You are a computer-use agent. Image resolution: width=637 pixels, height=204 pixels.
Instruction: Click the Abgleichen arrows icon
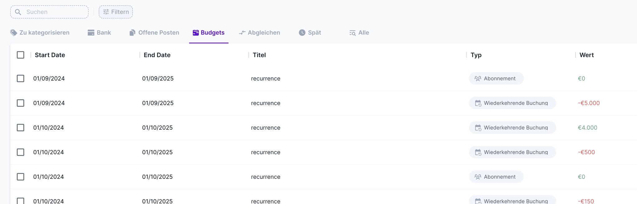coord(242,33)
